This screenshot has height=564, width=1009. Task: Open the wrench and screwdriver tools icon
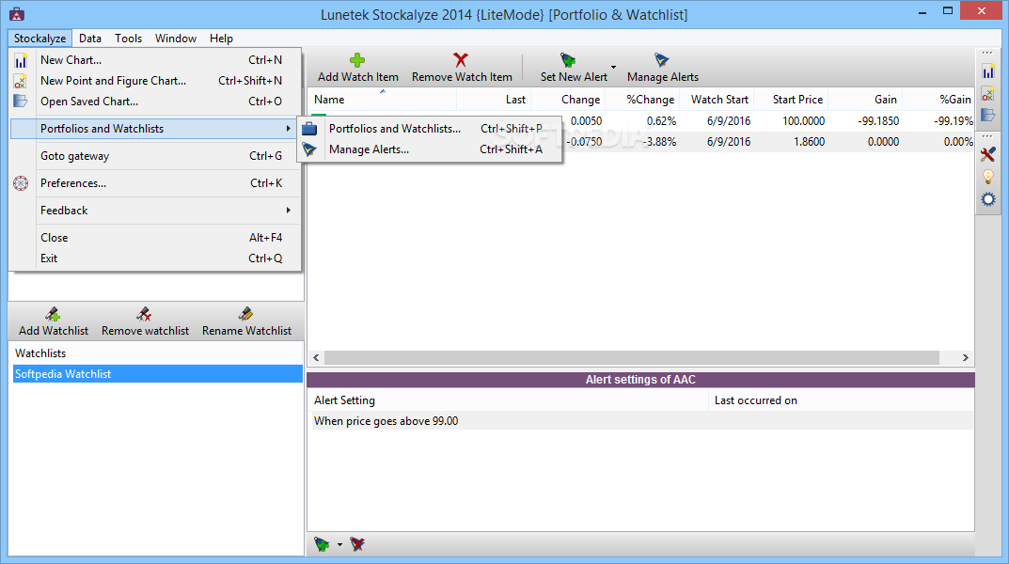[987, 154]
